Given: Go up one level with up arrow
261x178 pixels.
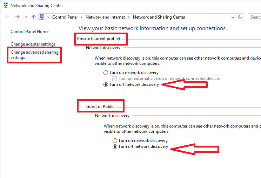Looking at the screenshot, I should [34, 17].
